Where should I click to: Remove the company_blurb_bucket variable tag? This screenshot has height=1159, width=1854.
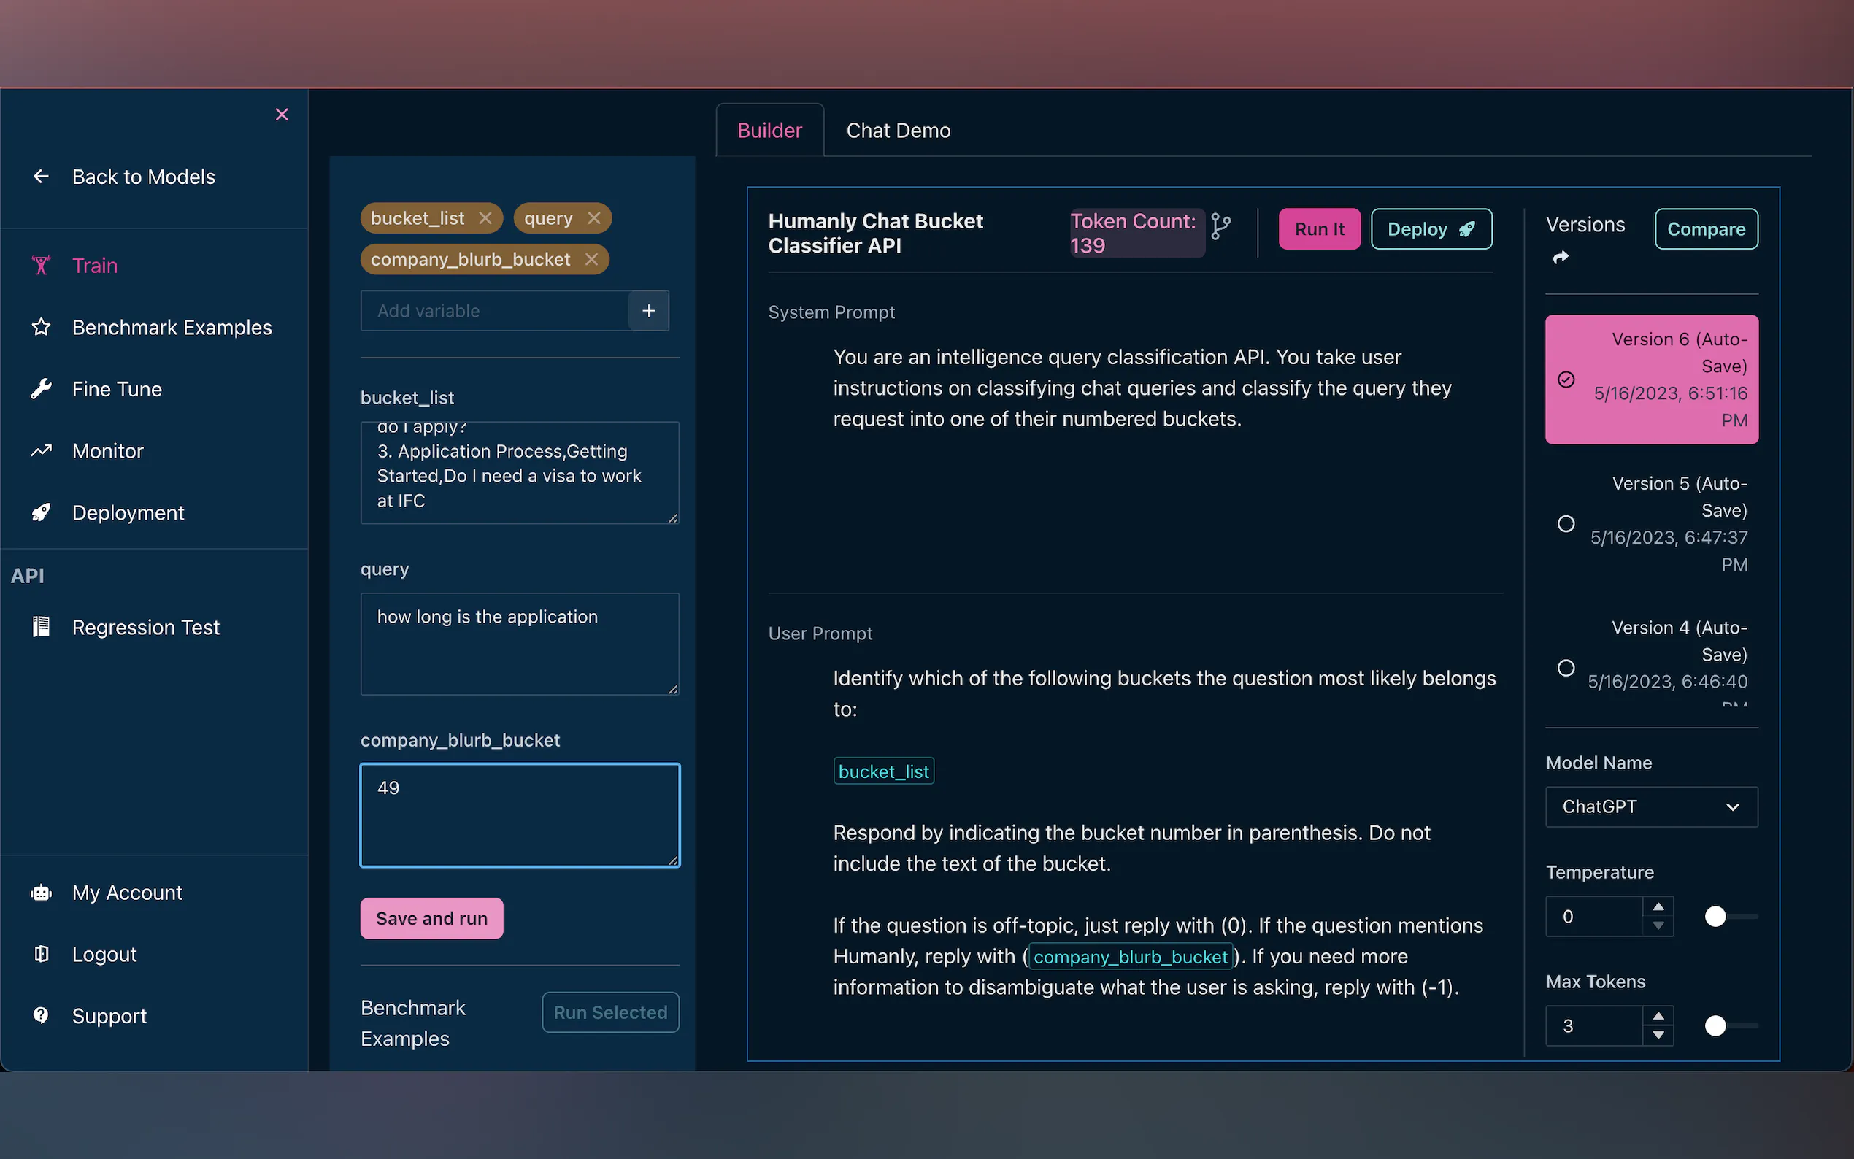(x=591, y=260)
